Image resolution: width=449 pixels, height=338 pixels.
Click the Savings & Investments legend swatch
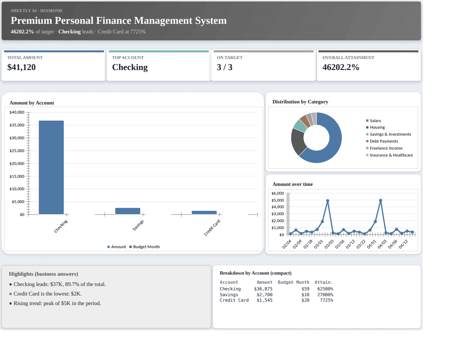pos(367,134)
